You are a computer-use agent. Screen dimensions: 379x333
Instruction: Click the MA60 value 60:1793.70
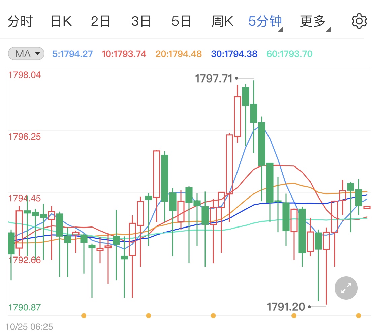(290, 54)
